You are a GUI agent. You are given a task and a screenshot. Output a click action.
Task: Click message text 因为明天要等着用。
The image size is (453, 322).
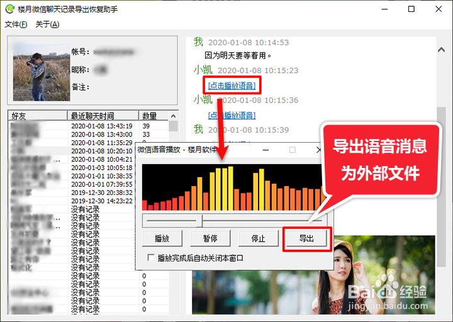coord(238,55)
